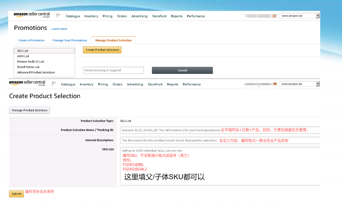Open marketplace dropdown arrow on the Promotions page

318,16
